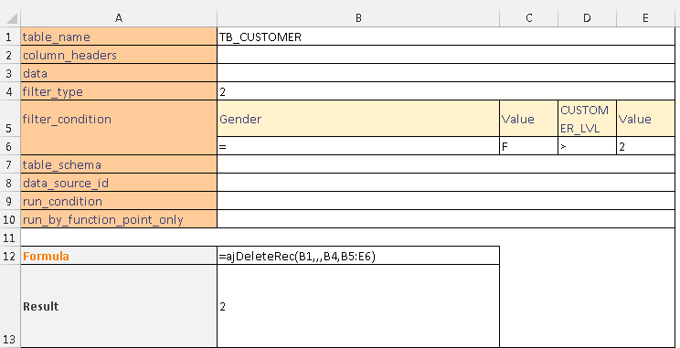Image resolution: width=680 pixels, height=348 pixels.
Task: Click the Result label cell
Action: click(x=119, y=306)
